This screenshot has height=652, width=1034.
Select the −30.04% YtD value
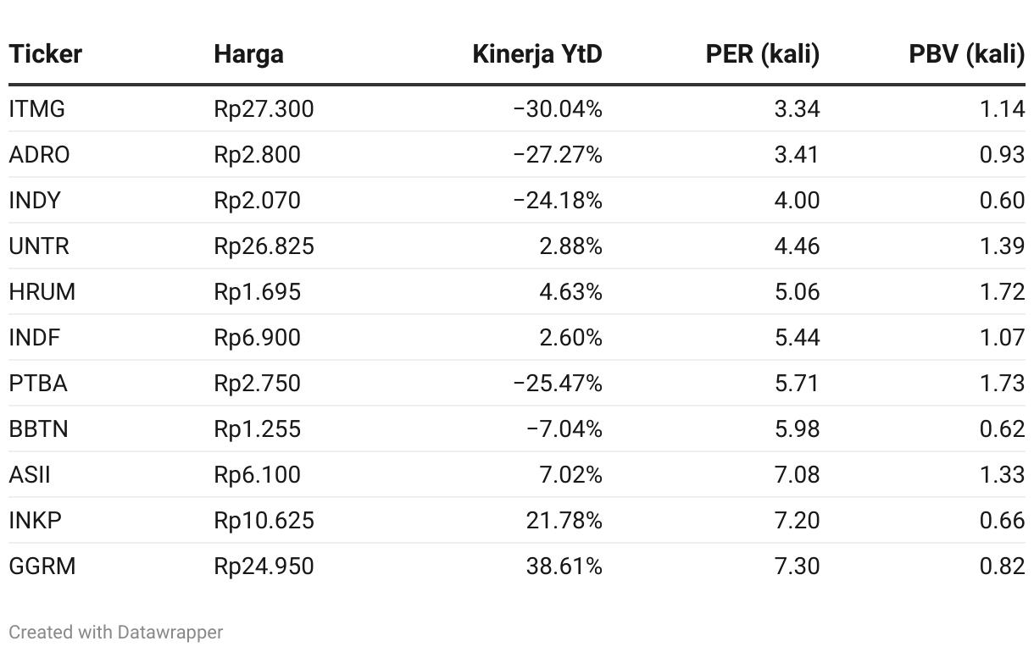(557, 109)
